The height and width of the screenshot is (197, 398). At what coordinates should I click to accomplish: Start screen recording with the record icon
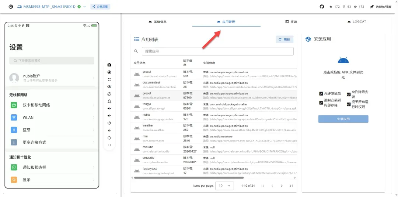click(109, 72)
